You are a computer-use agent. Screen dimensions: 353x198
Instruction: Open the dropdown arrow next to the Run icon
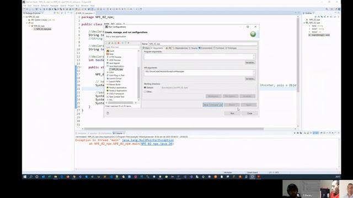click(x=52, y=9)
